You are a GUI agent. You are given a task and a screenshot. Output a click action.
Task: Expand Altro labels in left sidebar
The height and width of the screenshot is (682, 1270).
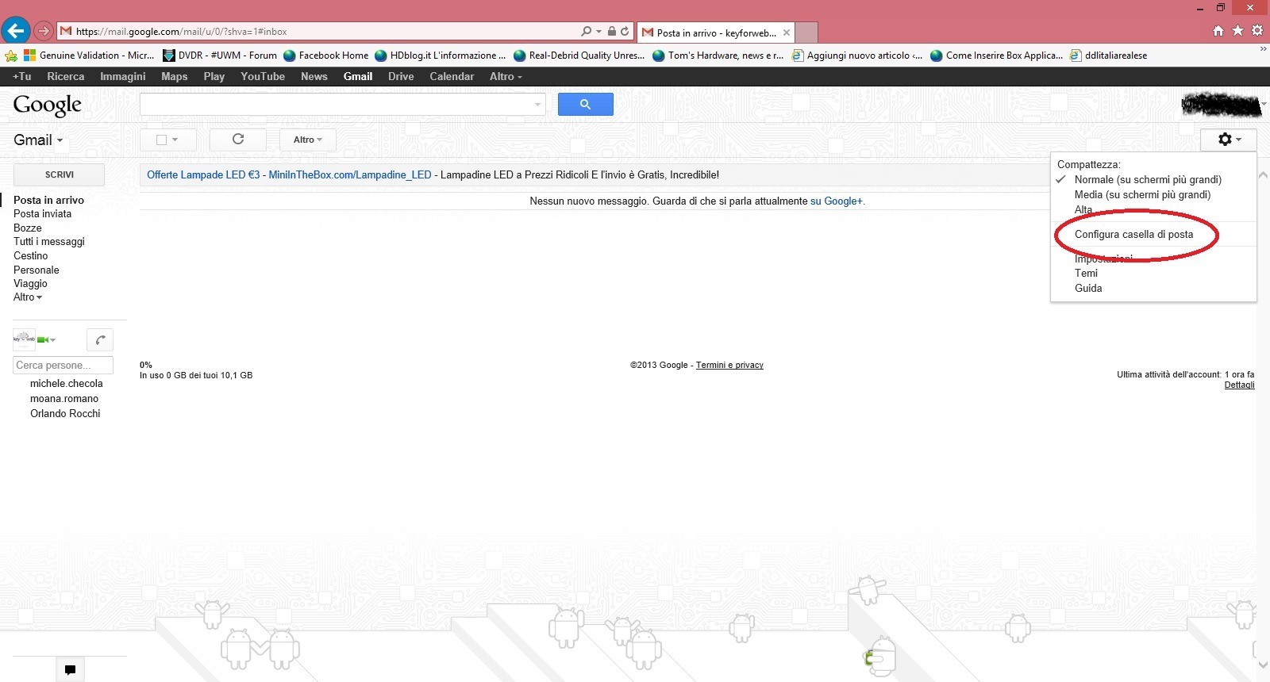pyautogui.click(x=28, y=297)
